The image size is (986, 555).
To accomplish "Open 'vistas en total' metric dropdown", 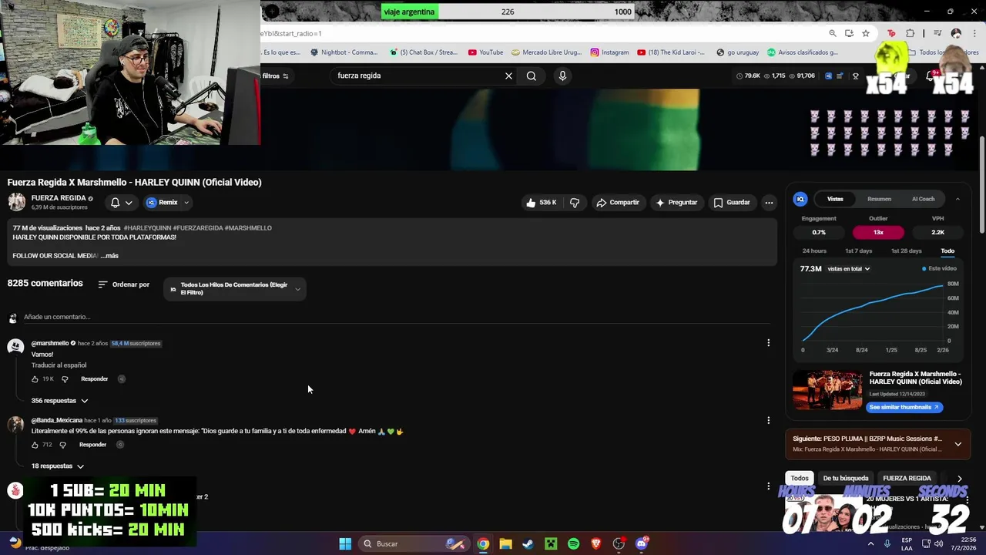I will pos(849,269).
